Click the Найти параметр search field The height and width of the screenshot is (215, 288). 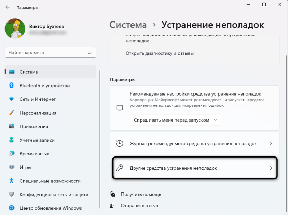[50, 52]
